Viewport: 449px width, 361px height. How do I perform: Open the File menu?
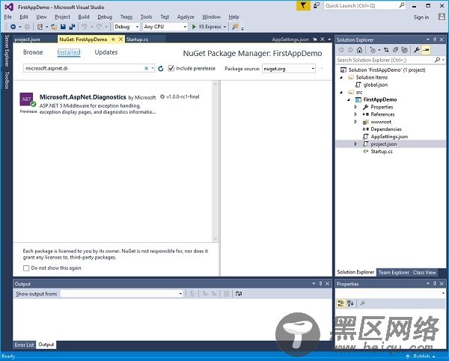pos(7,17)
